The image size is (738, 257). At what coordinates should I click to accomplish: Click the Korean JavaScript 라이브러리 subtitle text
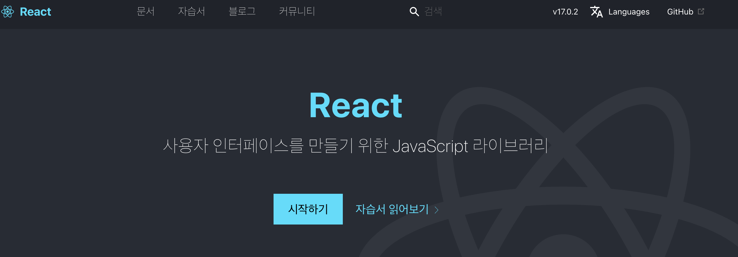pos(356,146)
